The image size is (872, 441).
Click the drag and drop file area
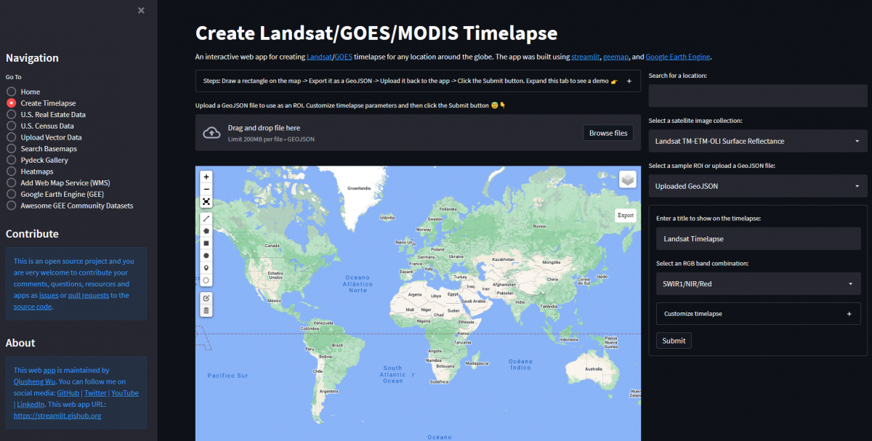418,133
